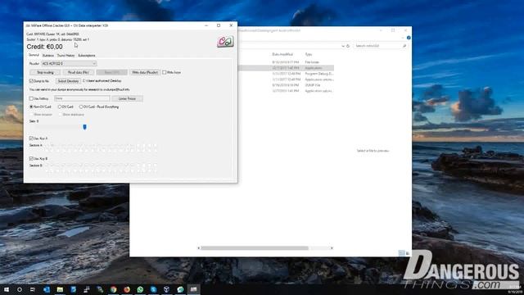Open the Travel History tab
The height and width of the screenshot is (295, 524).
click(65, 56)
